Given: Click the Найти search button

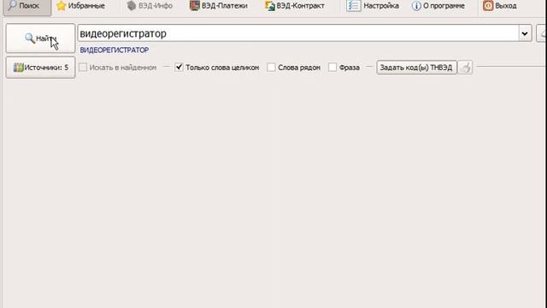Looking at the screenshot, I should (40, 38).
